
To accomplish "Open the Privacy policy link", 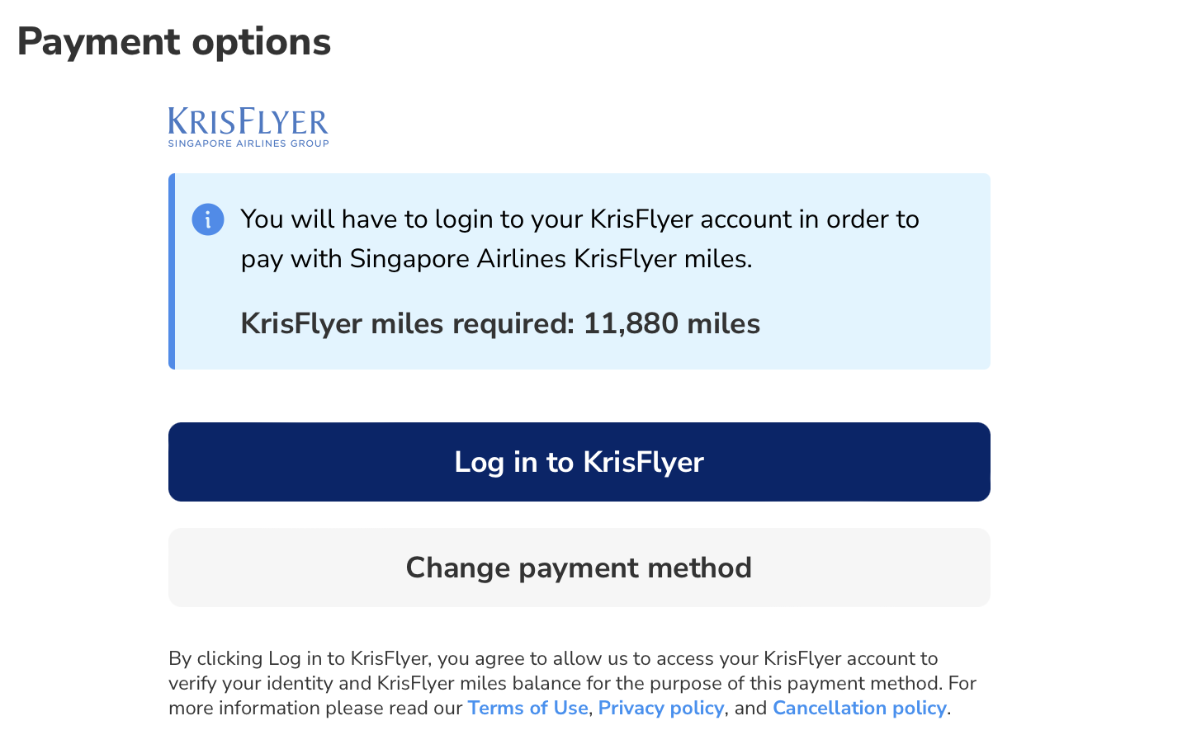I will point(660,708).
